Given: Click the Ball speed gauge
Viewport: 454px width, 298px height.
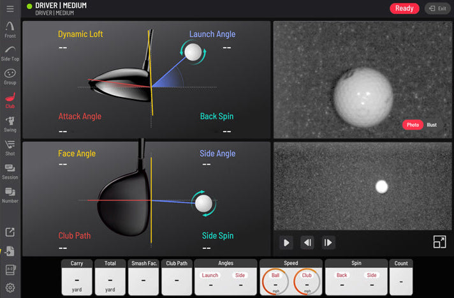Looking at the screenshot, I should pos(275,281).
